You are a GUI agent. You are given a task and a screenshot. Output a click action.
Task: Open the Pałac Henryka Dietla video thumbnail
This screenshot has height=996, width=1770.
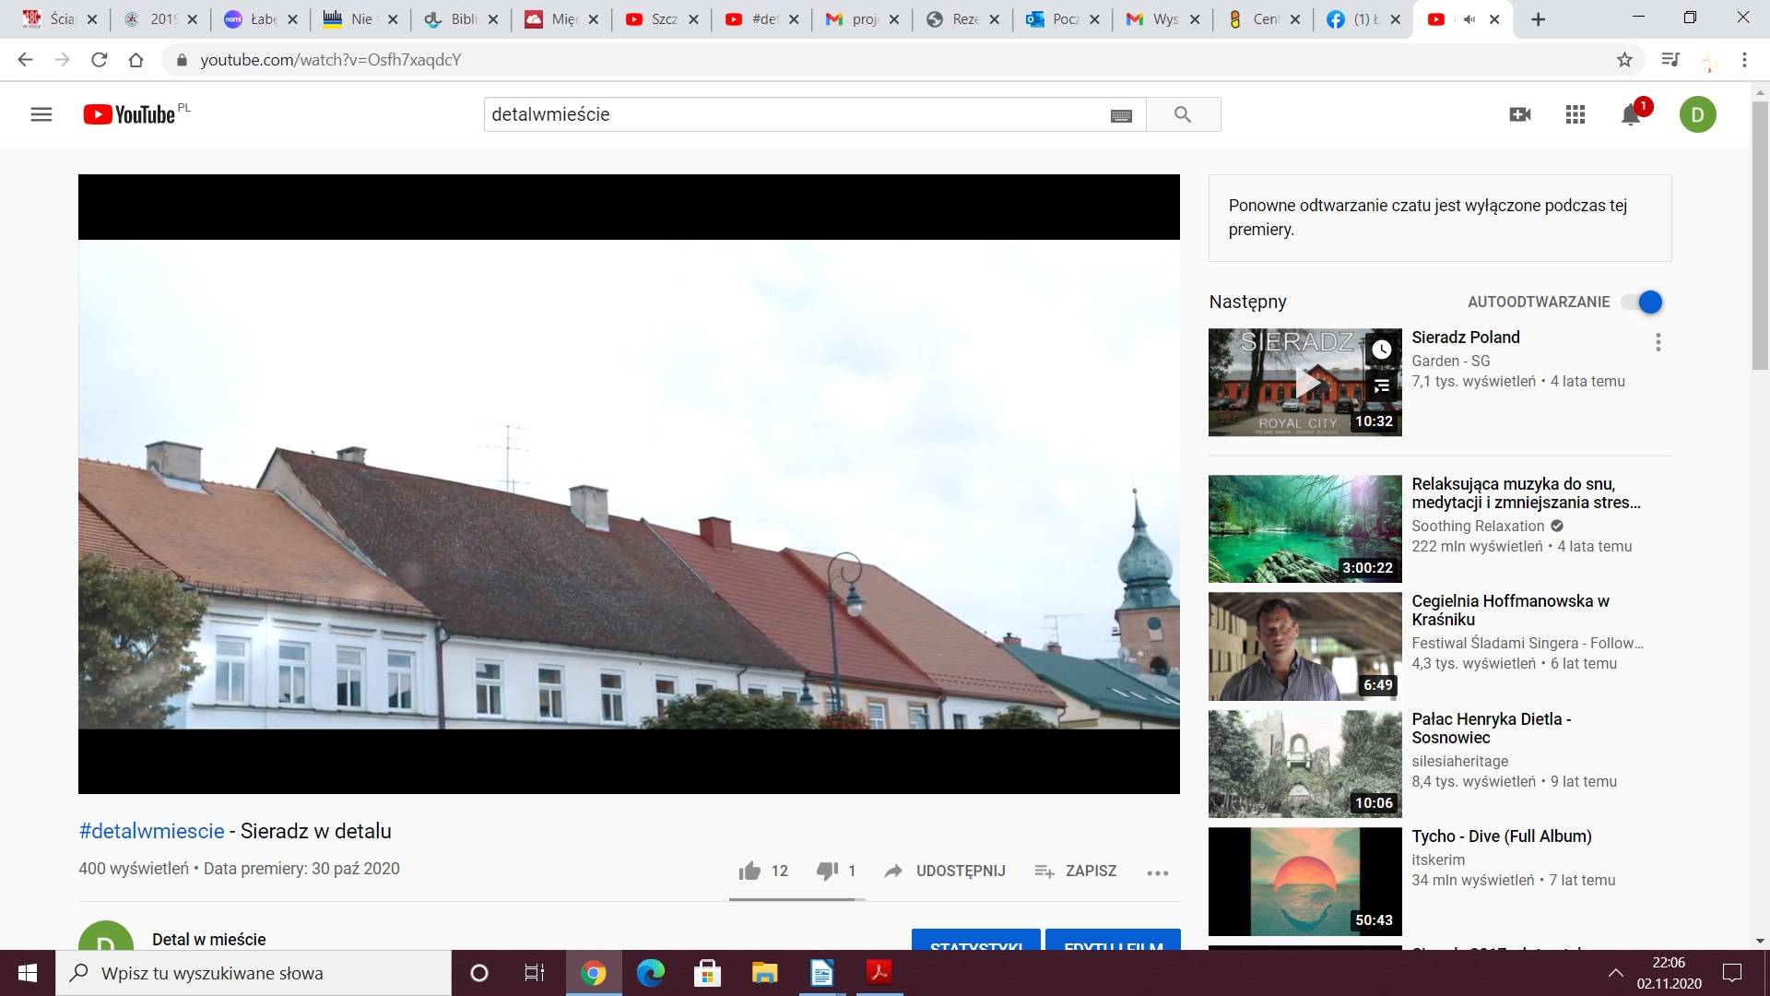point(1304,764)
